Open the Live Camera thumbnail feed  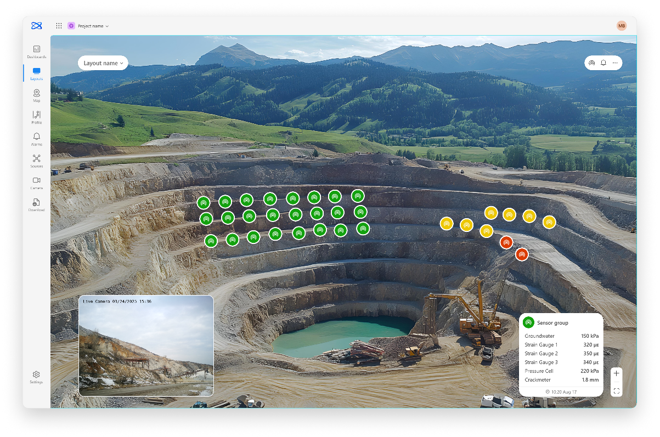tap(146, 345)
